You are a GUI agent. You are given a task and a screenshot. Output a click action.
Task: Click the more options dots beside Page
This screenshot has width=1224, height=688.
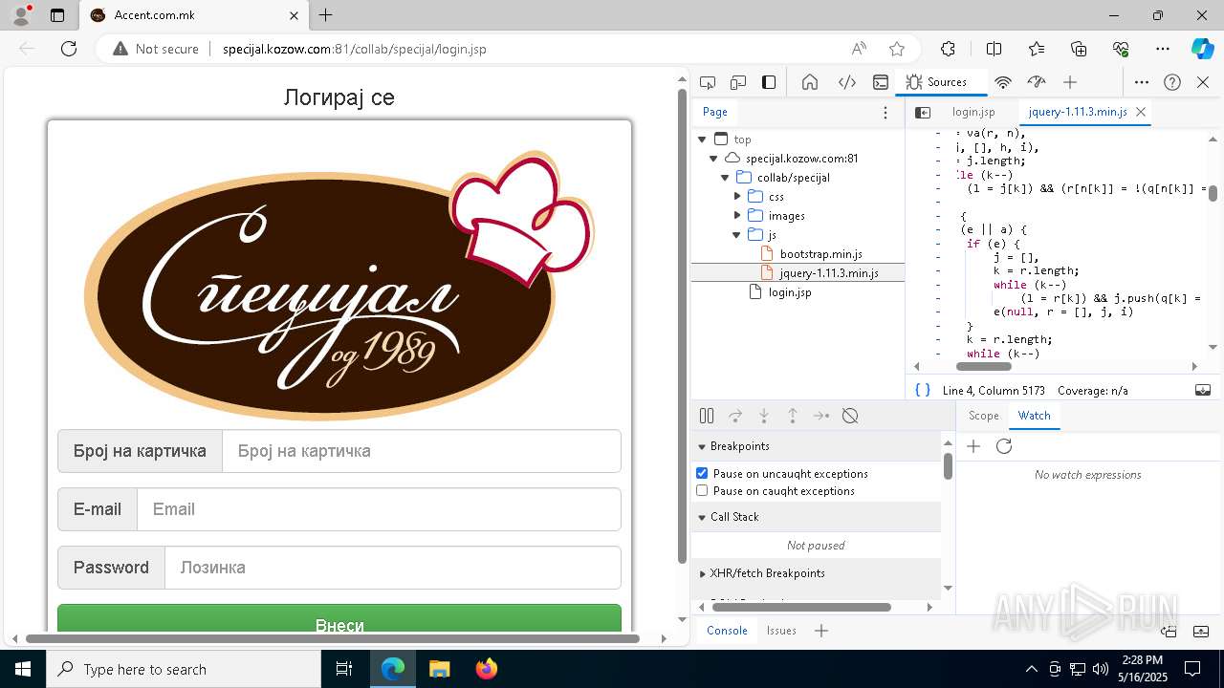885,112
